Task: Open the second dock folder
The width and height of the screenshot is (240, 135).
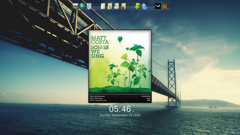Action: (109, 6)
